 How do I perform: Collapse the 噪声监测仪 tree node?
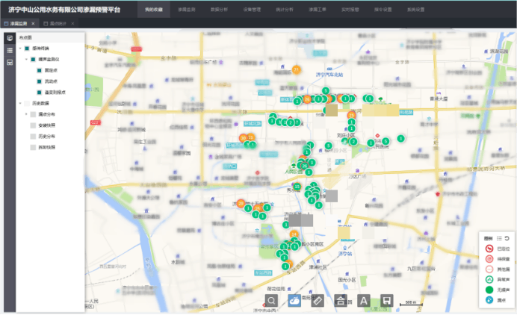coord(26,58)
